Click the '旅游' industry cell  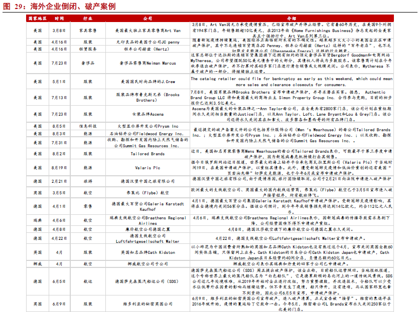[88, 181]
